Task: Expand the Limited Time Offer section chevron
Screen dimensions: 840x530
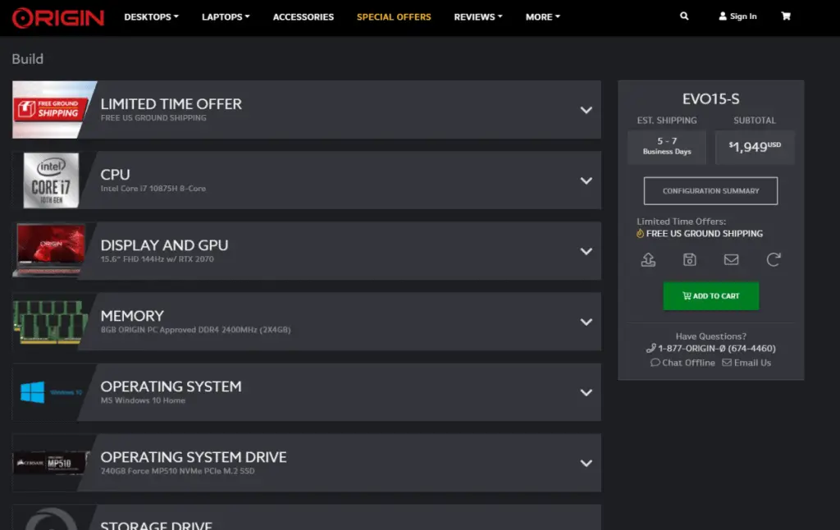Action: point(586,110)
